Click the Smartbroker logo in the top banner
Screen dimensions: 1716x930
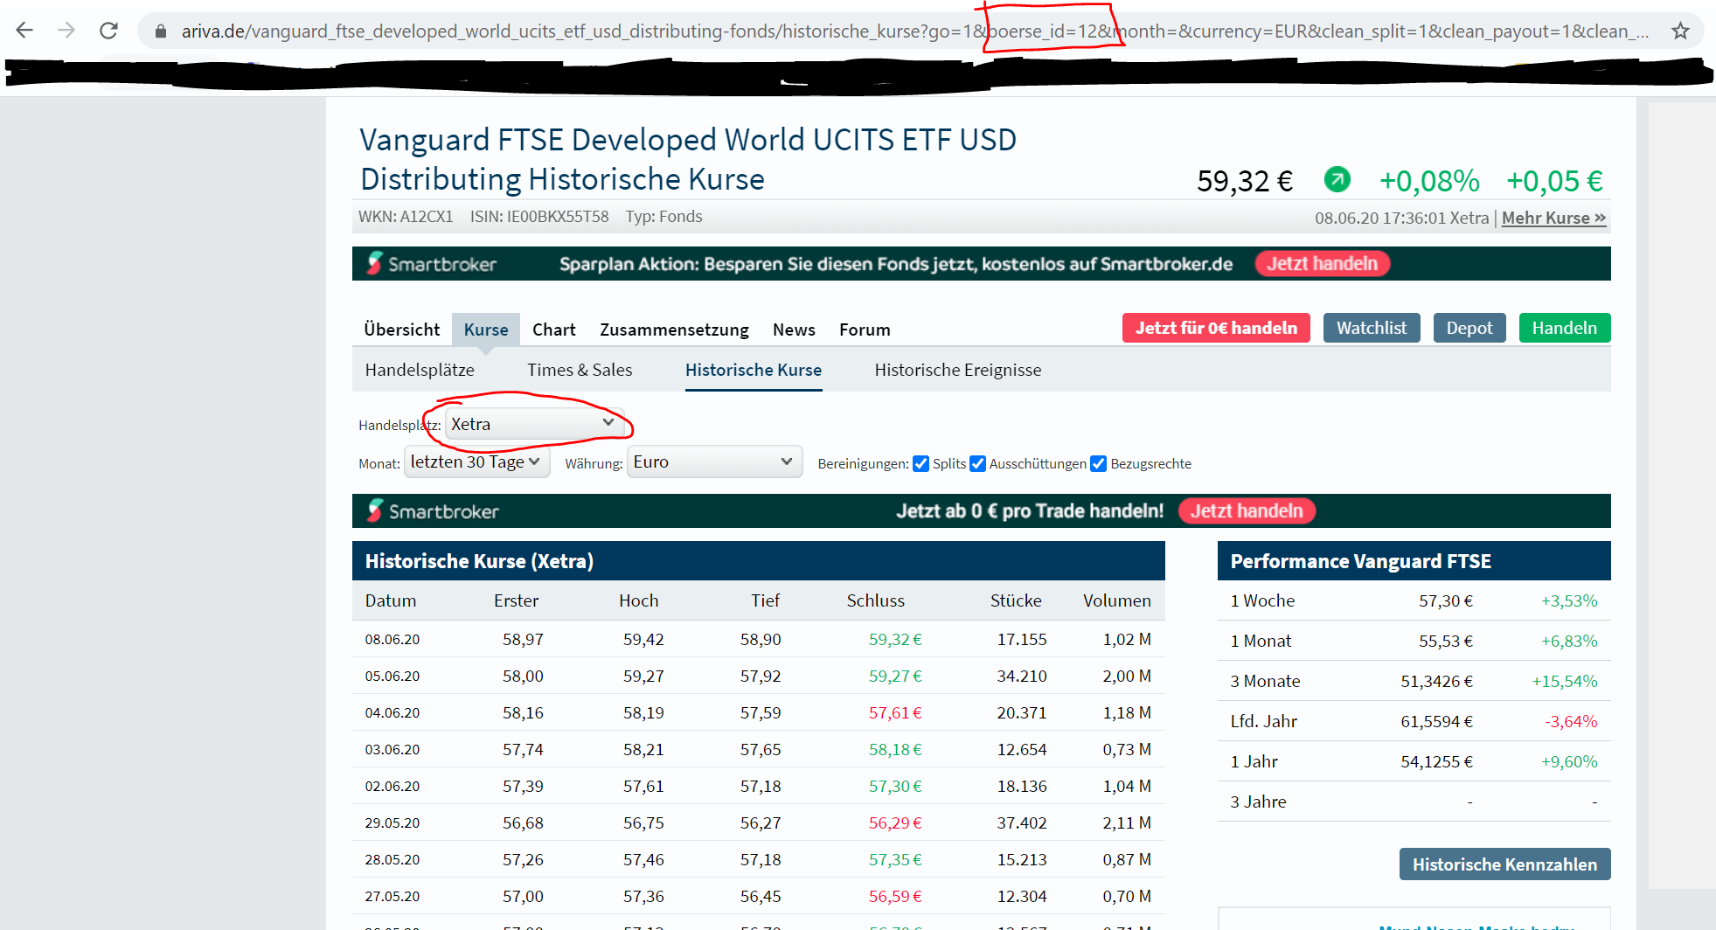point(432,264)
